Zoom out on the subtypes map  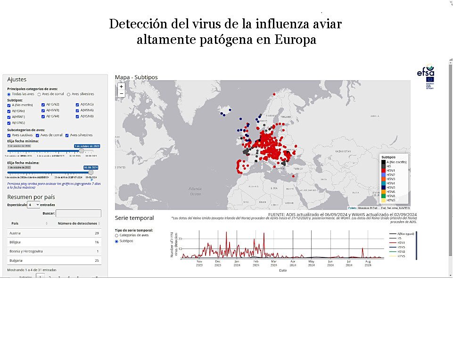click(x=121, y=94)
